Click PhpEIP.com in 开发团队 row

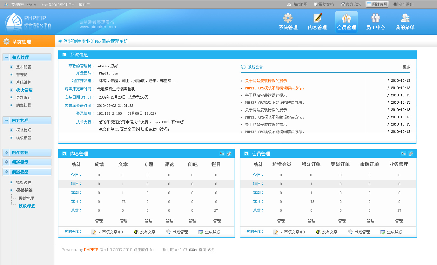tap(108, 73)
